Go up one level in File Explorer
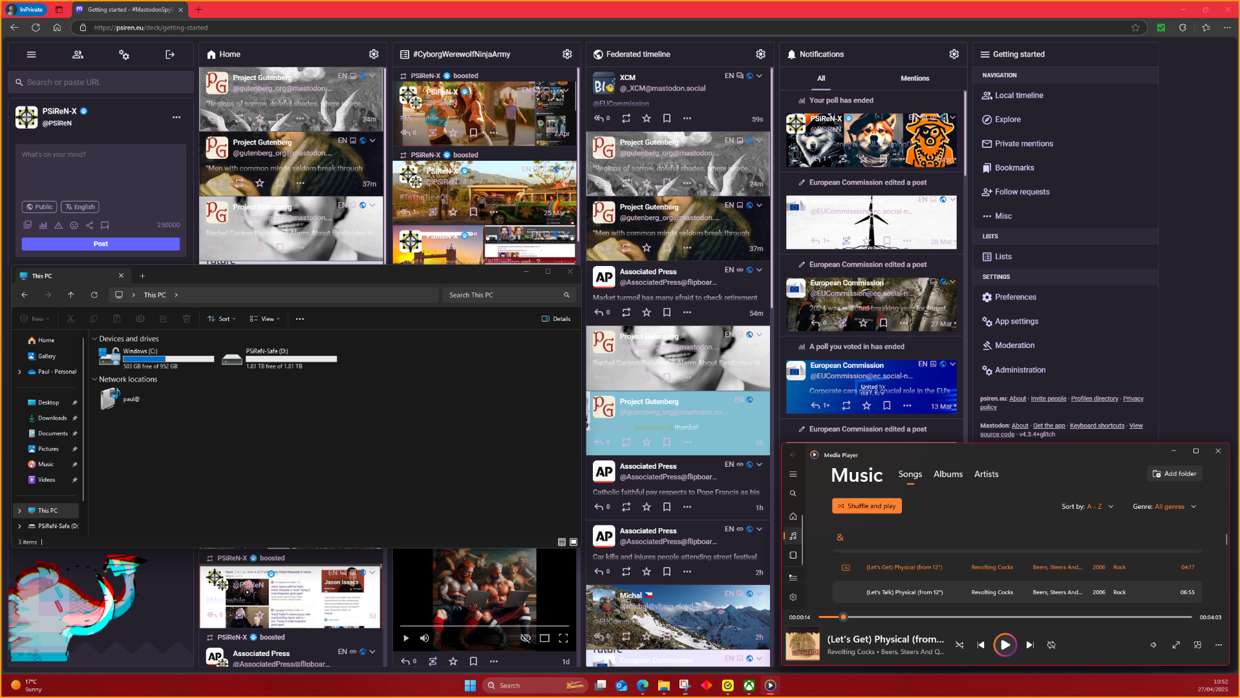 tap(71, 295)
